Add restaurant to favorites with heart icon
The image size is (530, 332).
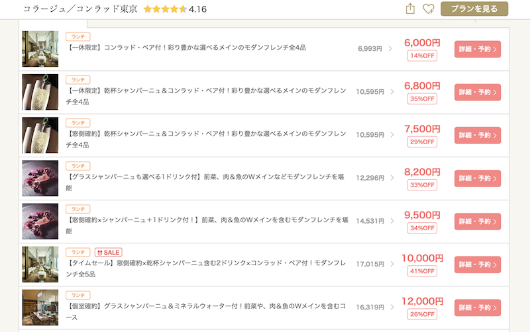point(429,9)
